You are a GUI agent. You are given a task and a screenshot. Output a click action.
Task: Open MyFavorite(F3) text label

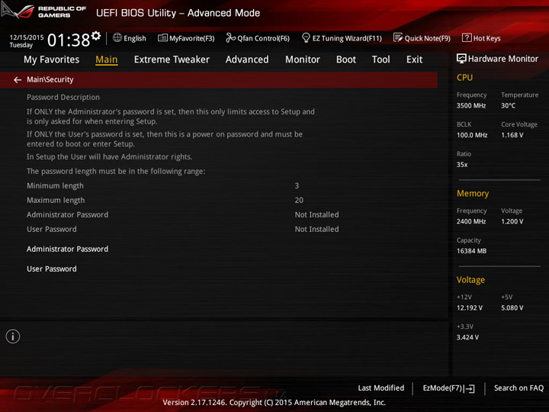point(192,38)
